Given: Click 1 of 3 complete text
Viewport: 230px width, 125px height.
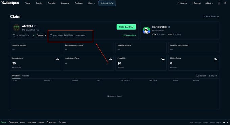Looking at the screenshot, I should [x=129, y=35].
